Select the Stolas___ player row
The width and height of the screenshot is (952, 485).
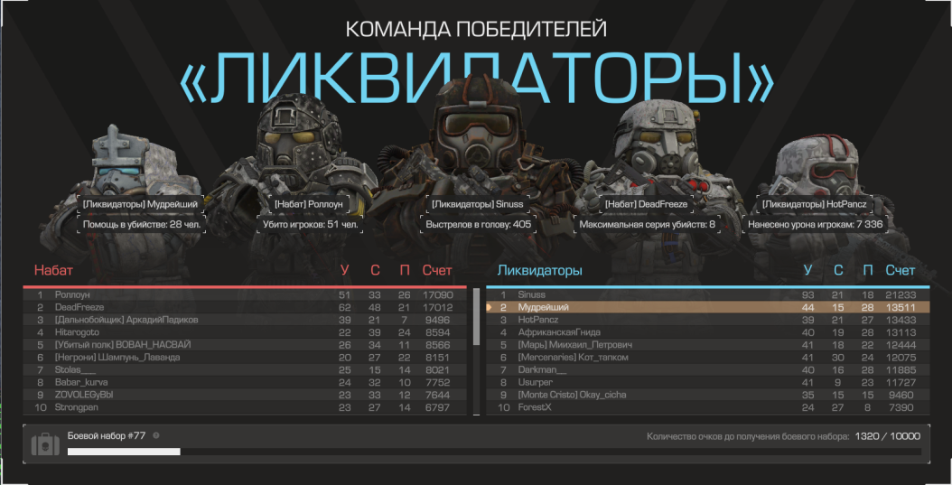point(246,369)
